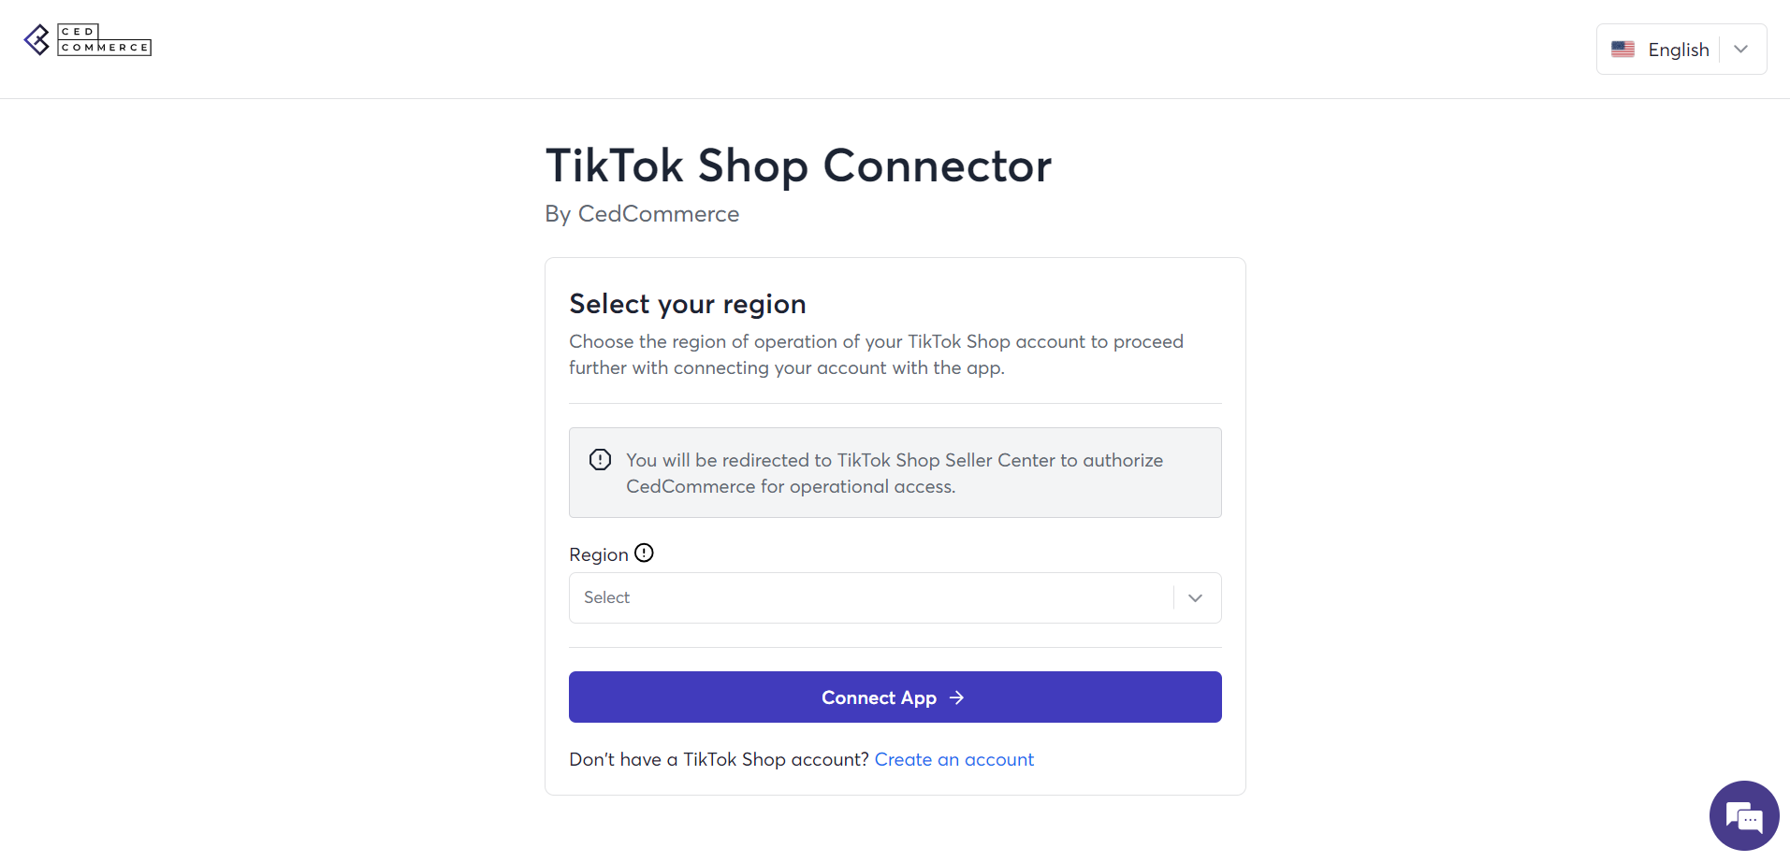Click the Connect App button
Image resolution: width=1790 pixels, height=862 pixels.
click(x=895, y=697)
